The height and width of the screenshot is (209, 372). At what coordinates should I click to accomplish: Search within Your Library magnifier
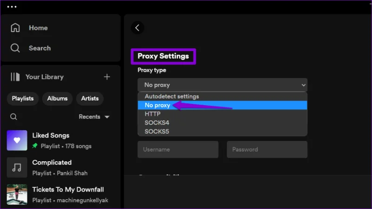coord(13,117)
